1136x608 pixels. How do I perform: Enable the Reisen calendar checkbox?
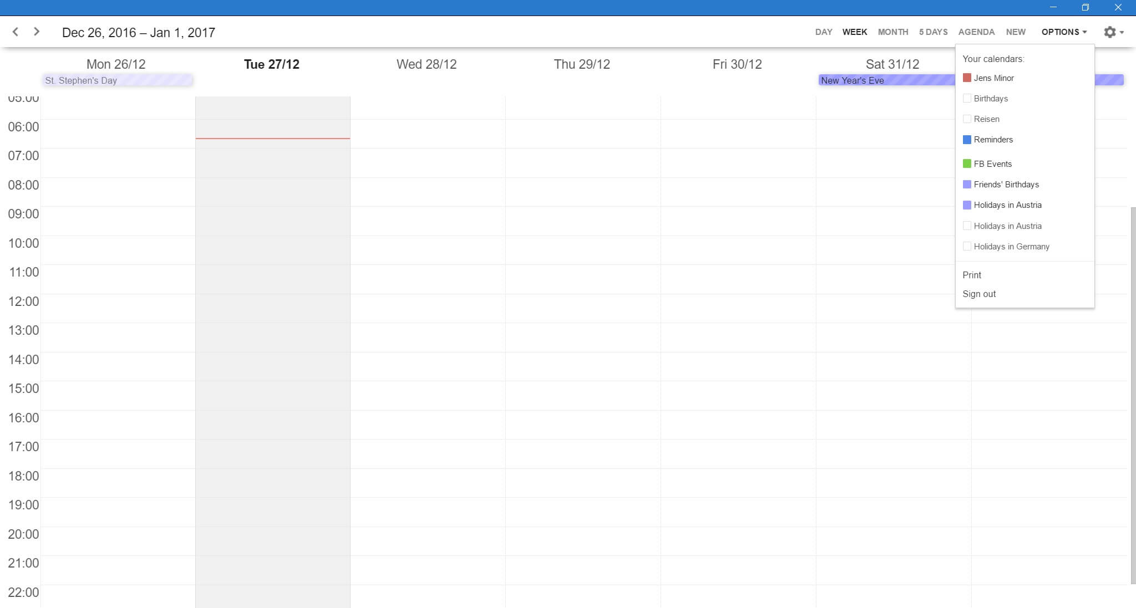point(967,119)
